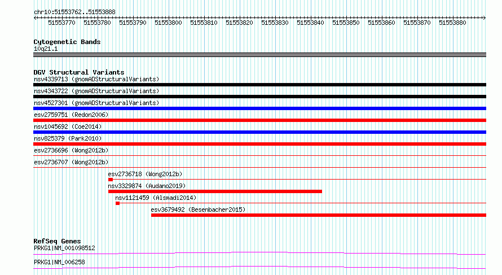Click the 10q21.1 band label

(46, 49)
